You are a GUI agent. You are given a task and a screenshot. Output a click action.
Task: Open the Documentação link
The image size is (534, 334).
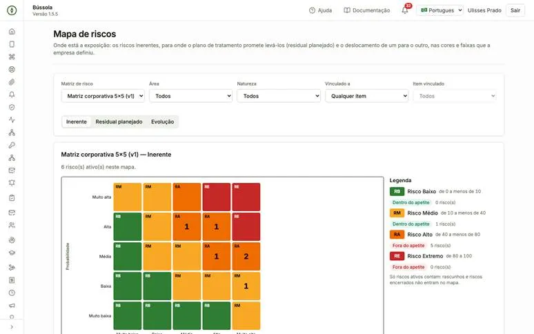[x=367, y=10]
